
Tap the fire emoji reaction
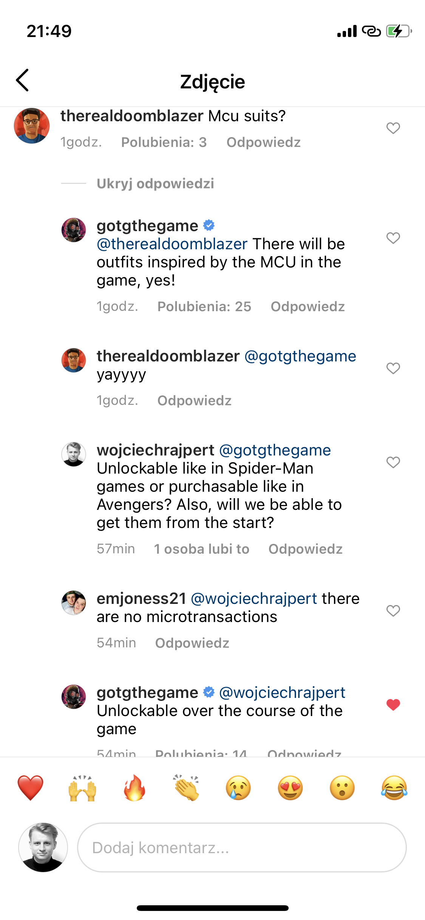point(134,788)
